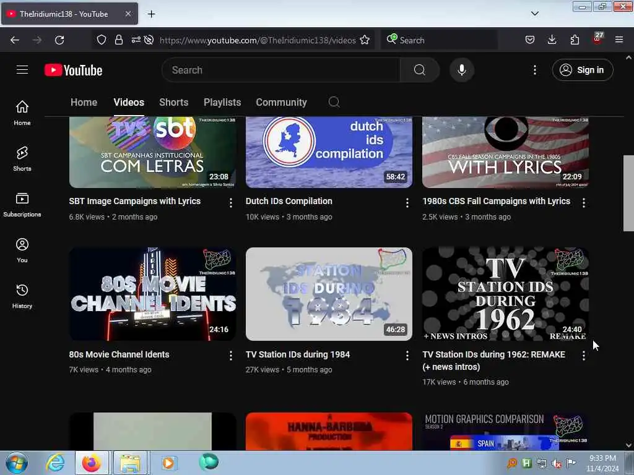This screenshot has width=634, height=475.
Task: Click the YouTube search input field
Action: 281,70
